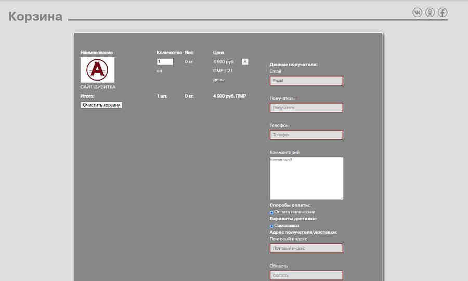Open the VK social network icon
Viewport: 468px width, 281px height.
pos(417,12)
